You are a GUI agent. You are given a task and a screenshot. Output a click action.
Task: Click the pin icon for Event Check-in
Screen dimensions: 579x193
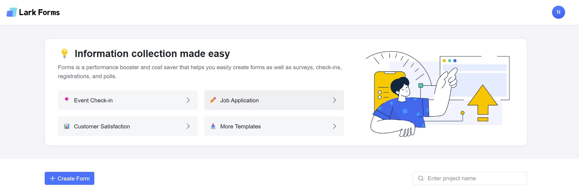[67, 100]
